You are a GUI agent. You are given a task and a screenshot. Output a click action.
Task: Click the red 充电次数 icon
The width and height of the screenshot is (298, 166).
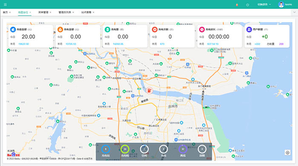coord(155,29)
